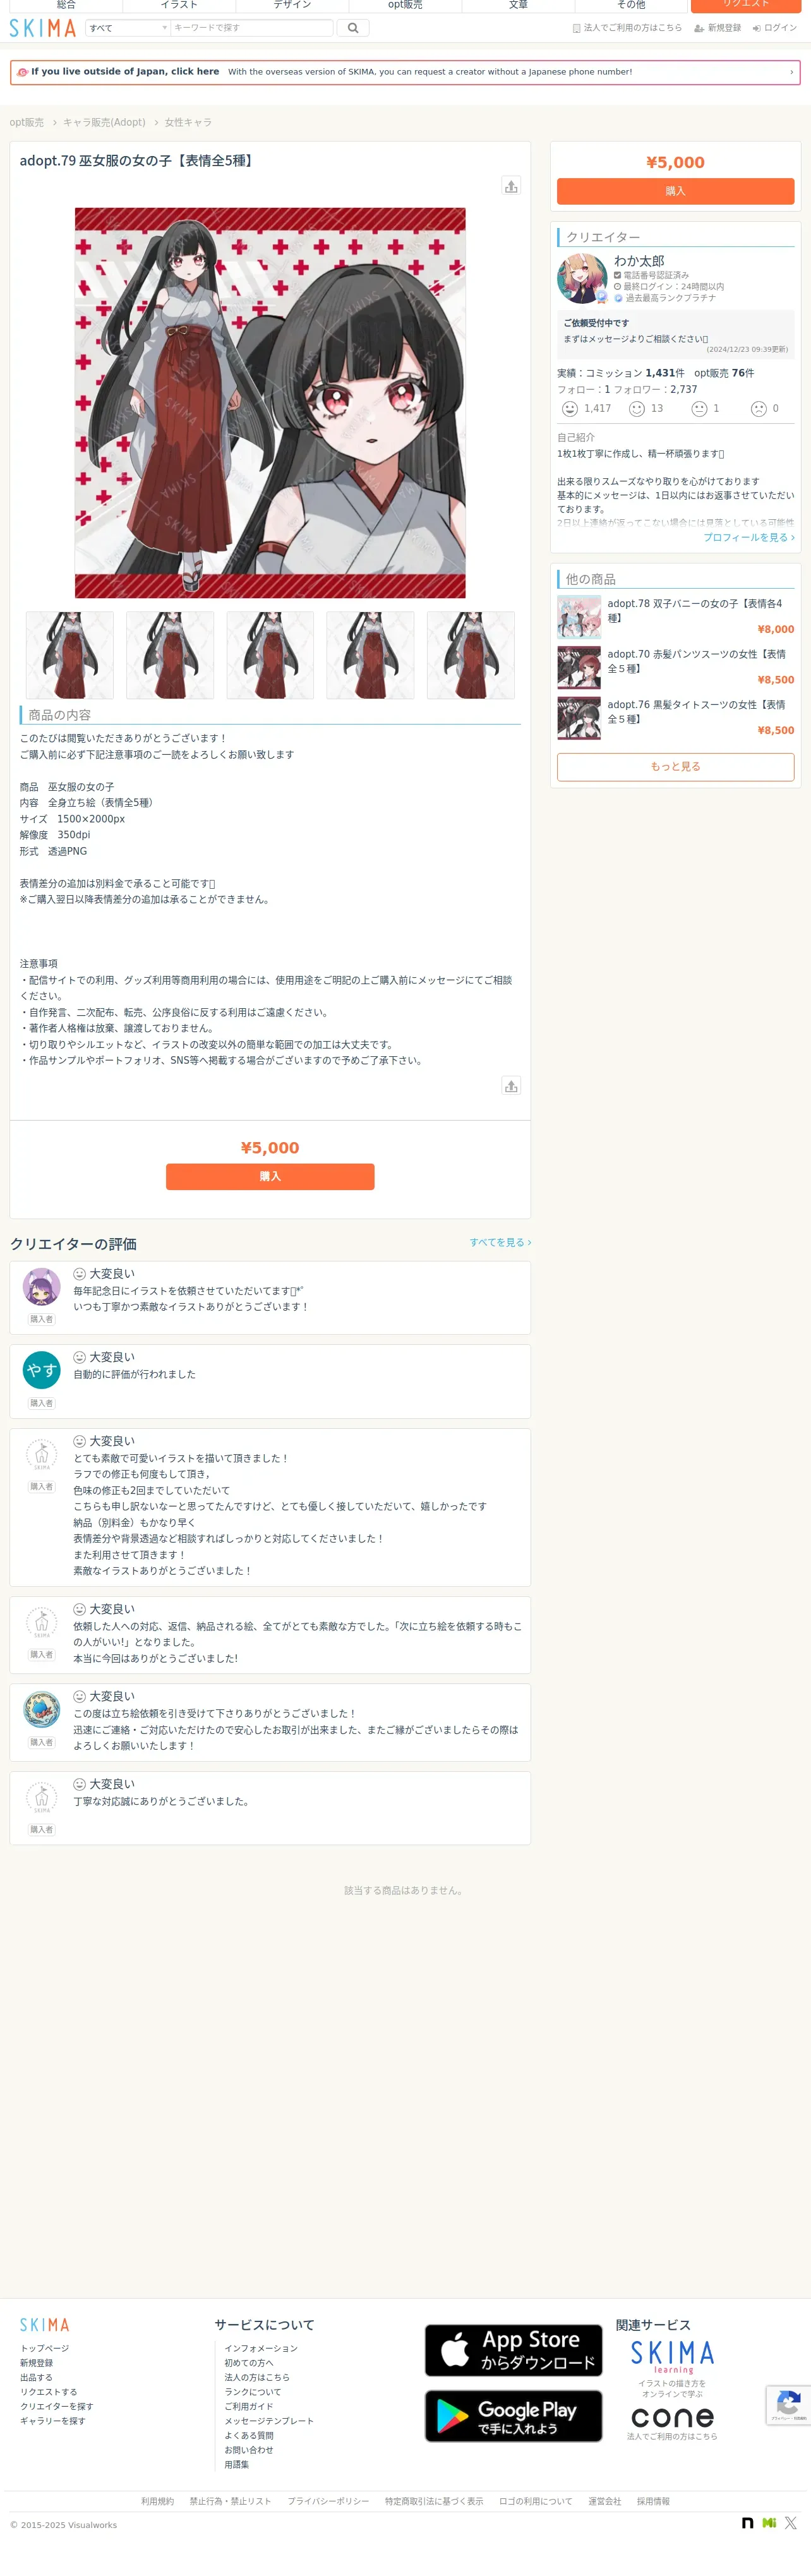Open 出品する footer link
The image size is (811, 2576).
(36, 2377)
